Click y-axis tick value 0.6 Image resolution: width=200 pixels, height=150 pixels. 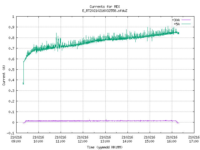pos(11,59)
